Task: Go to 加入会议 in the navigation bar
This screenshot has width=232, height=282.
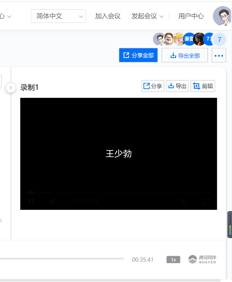Action: (108, 16)
